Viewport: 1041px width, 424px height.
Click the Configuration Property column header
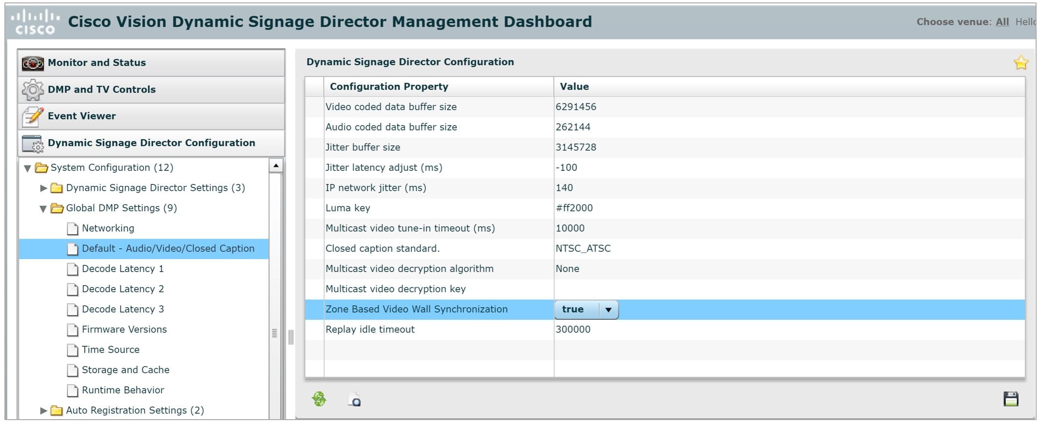click(x=439, y=87)
